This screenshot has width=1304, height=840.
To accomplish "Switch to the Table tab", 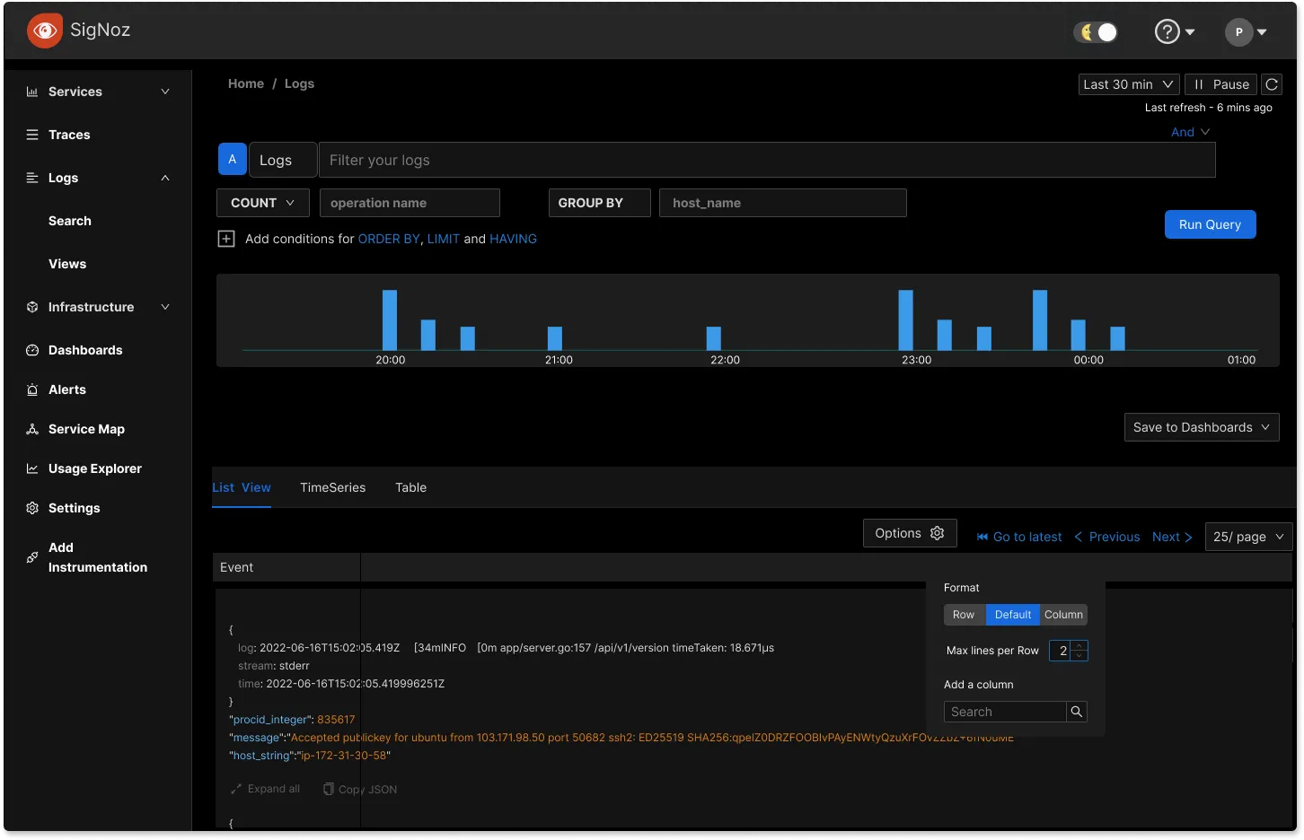I will (410, 487).
